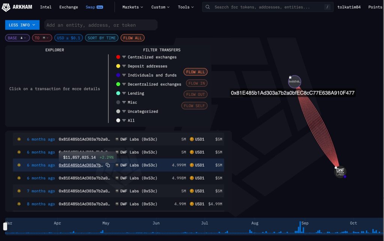This screenshot has width=384, height=241.
Task: Click the filter icon beside Deposit addresses
Action: pyautogui.click(x=124, y=66)
